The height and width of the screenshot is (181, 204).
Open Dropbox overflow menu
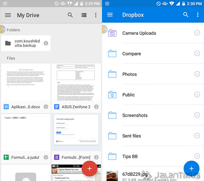pos(198,15)
